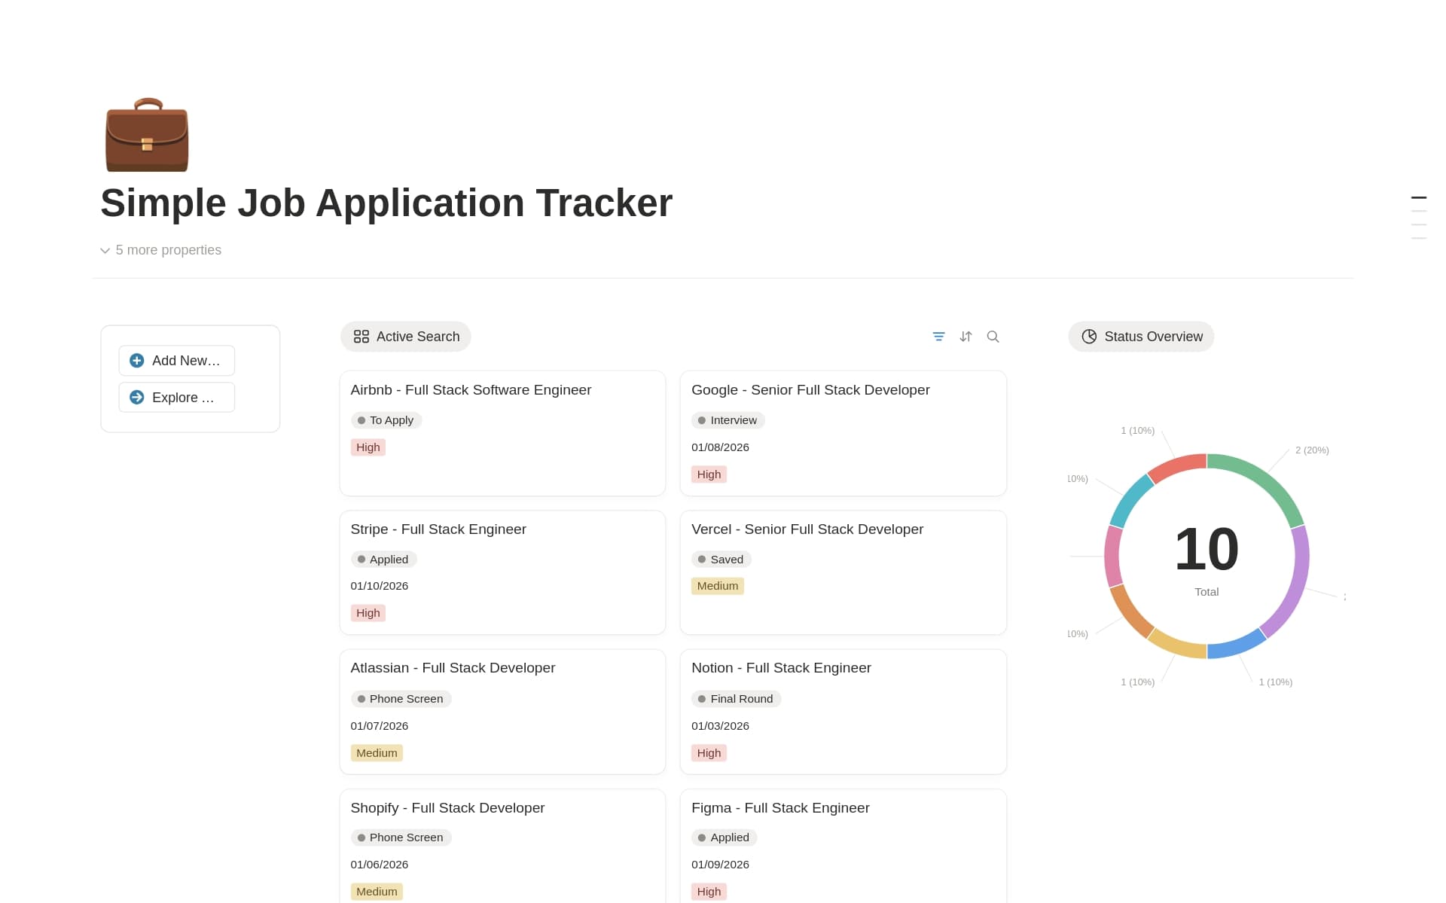Click the date 01/08/2026 on Google card
1446x903 pixels.
pos(720,447)
